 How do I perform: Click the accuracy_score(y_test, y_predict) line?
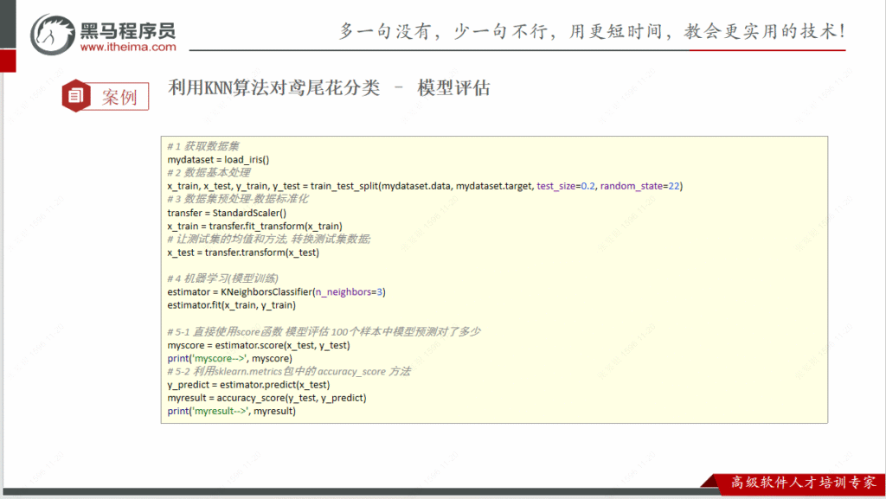[266, 398]
